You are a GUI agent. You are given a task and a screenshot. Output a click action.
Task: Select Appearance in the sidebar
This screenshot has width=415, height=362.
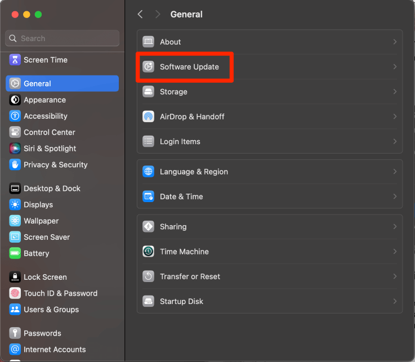point(44,100)
